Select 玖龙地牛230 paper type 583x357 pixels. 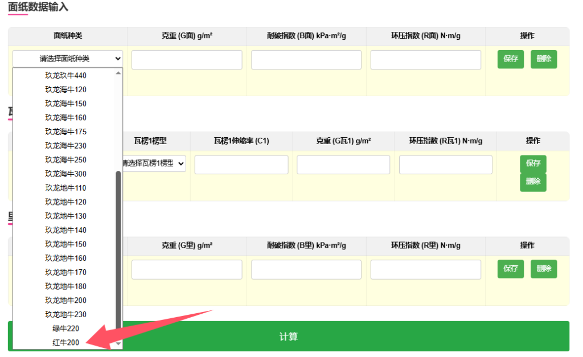(x=65, y=314)
